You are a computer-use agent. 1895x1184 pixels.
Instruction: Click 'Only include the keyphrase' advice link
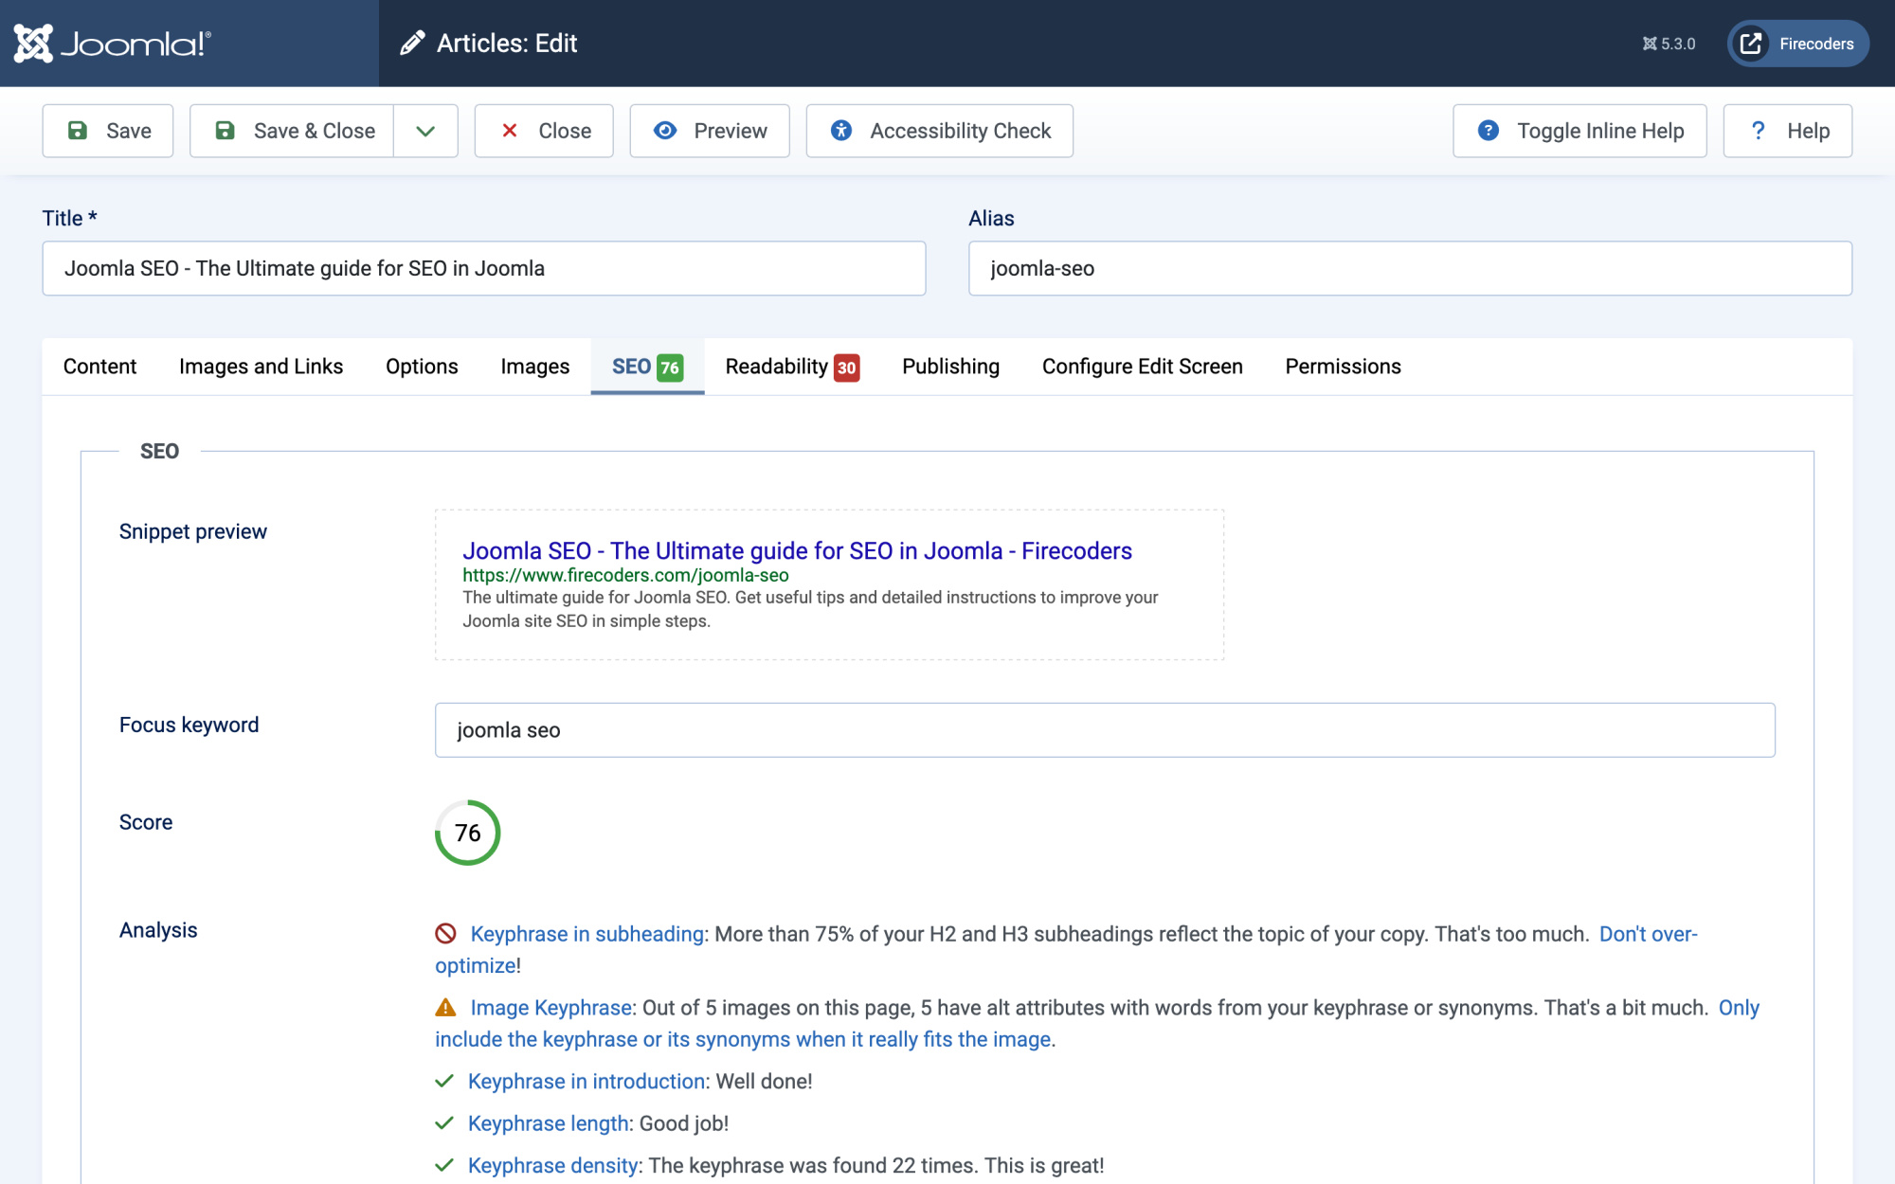click(x=745, y=1039)
